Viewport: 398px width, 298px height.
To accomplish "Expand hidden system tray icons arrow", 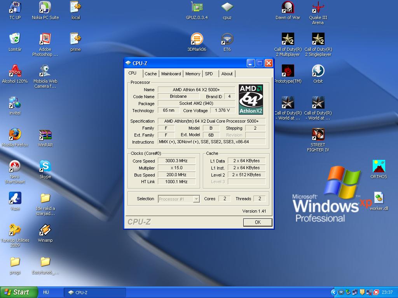I will (x=334, y=293).
